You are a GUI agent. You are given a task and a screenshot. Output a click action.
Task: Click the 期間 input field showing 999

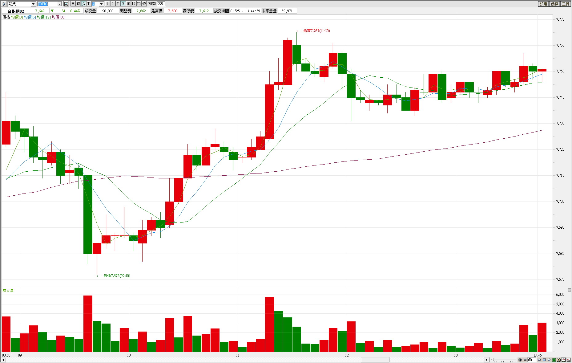pos(161,4)
